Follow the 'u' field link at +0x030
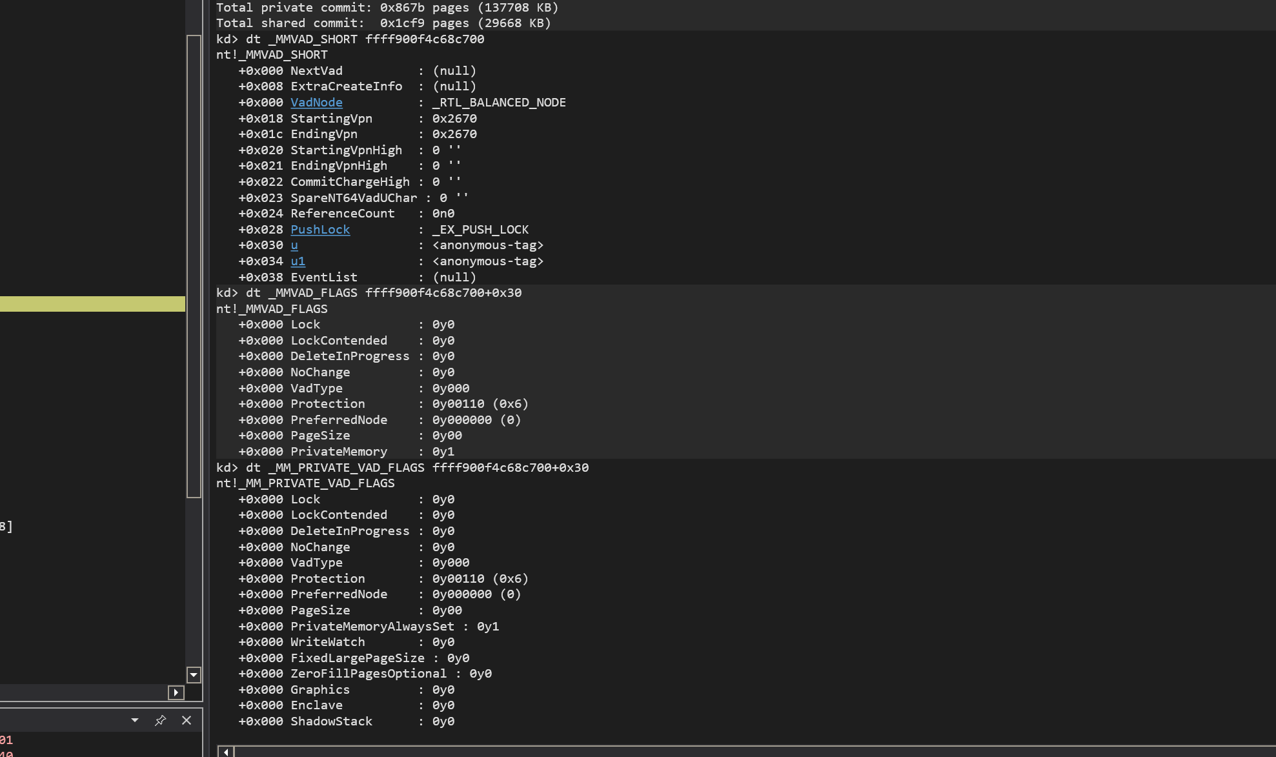Screen dimensions: 1276x757 pyautogui.click(x=294, y=245)
